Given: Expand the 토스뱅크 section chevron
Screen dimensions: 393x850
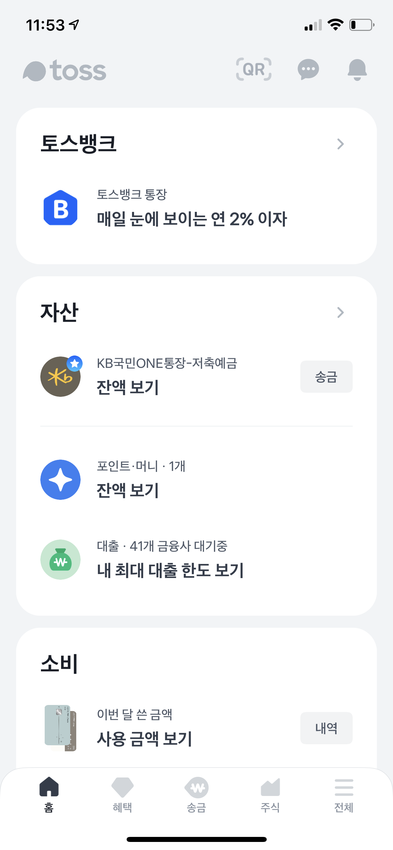Looking at the screenshot, I should tap(340, 144).
